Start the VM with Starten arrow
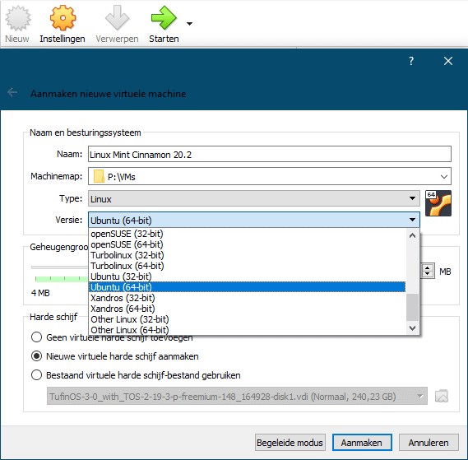Viewport: 468px width, 460px height. [x=164, y=18]
